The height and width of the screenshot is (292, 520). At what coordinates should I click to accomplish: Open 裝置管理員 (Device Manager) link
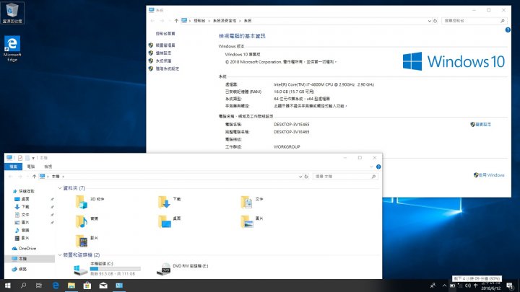tap(165, 45)
